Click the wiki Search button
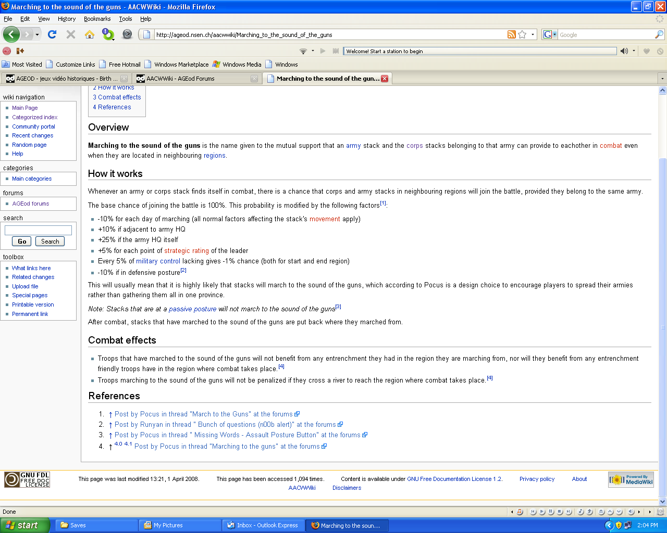Screen dimensions: 667x533 click(50, 242)
